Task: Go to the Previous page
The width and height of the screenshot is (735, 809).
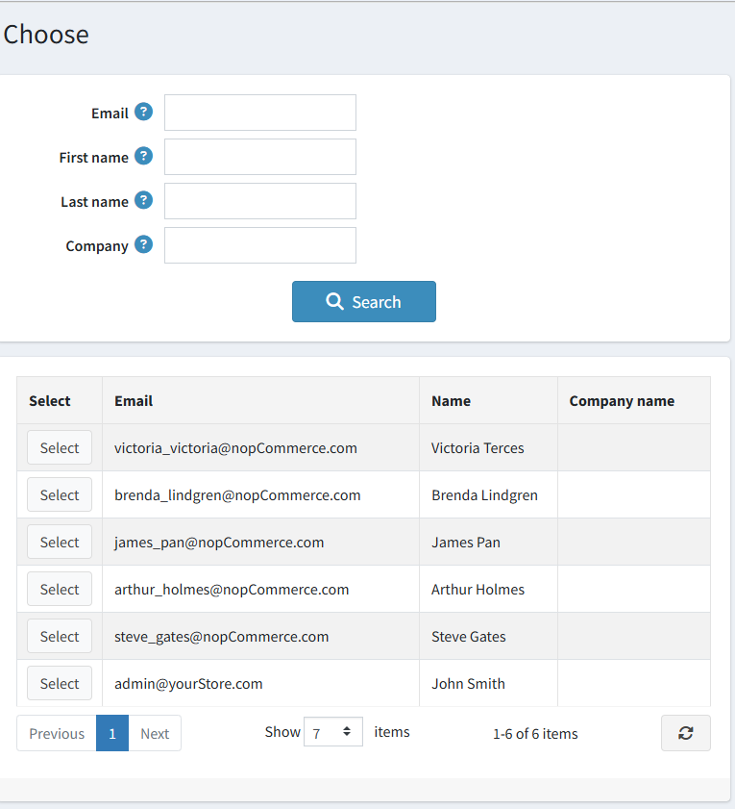Action: [x=57, y=734]
